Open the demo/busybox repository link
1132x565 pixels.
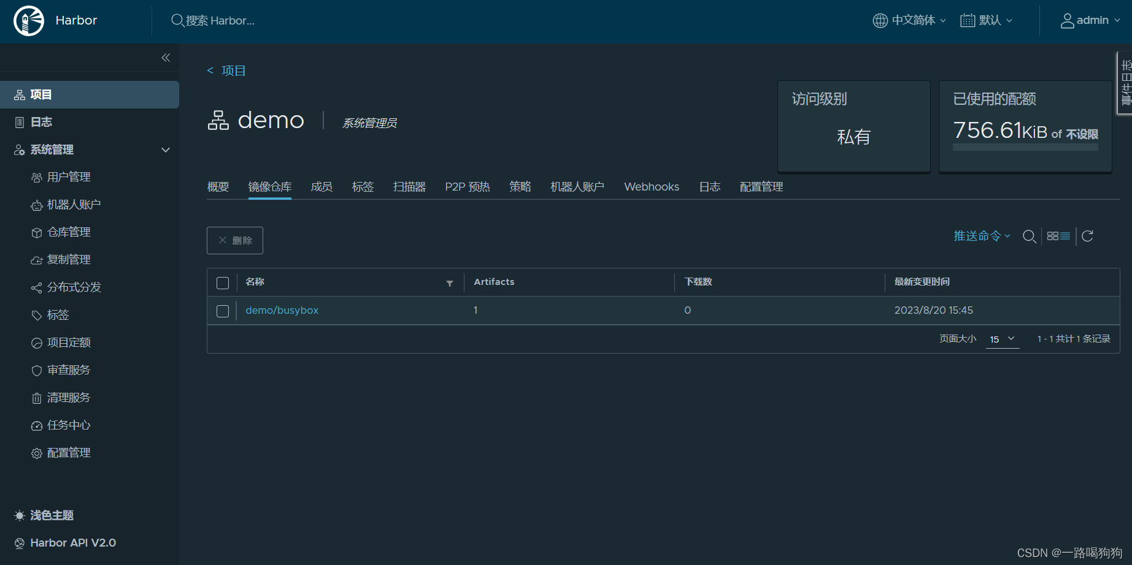282,310
